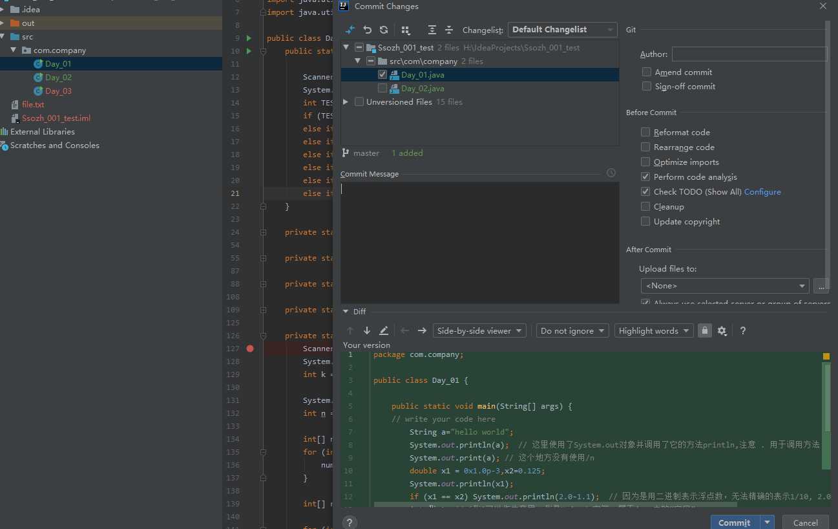Collapse the Ssozh_001_test root node
Screen dimensions: 838x529
pyautogui.click(x=346, y=47)
